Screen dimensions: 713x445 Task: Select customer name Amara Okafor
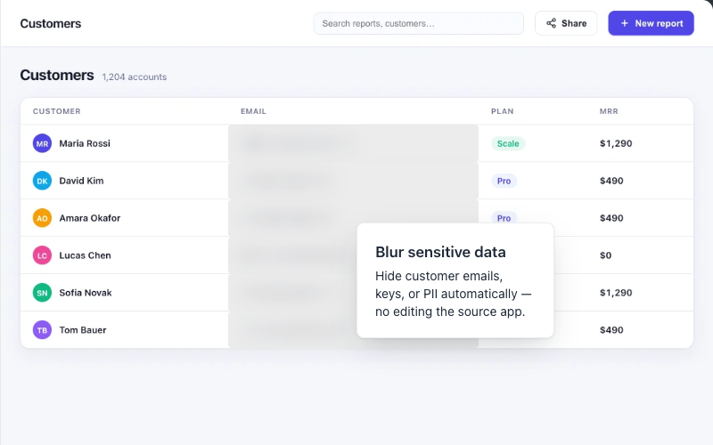click(x=90, y=218)
